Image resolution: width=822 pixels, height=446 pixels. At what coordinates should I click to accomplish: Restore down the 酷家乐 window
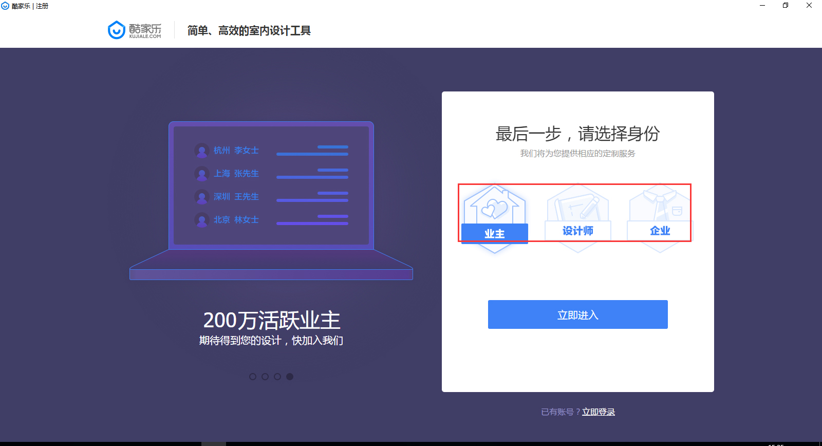[786, 6]
